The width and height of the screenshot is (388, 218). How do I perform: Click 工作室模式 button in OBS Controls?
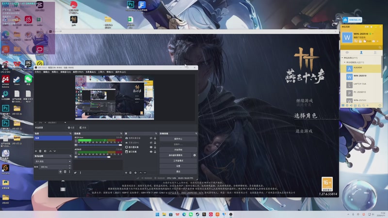(x=178, y=161)
